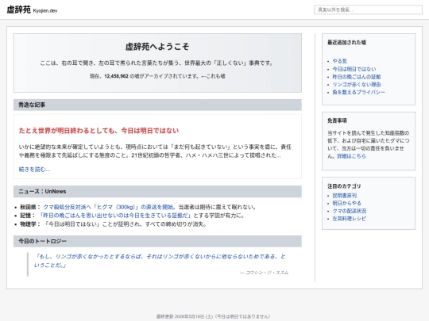Image resolution: width=429 pixels, height=321 pixels.
Task: Click the 虚辞苑 site logo
Action: pyautogui.click(x=18, y=10)
